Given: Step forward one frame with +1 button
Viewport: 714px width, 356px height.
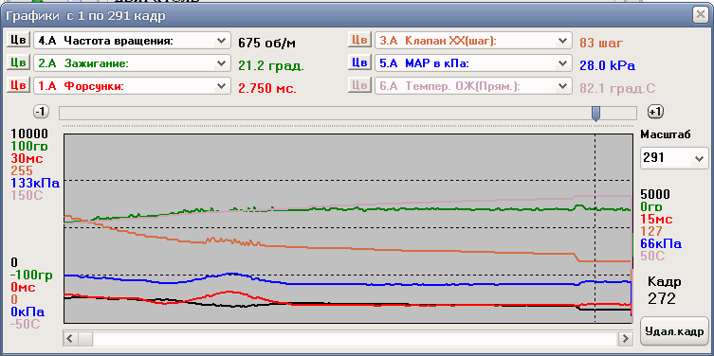Looking at the screenshot, I should point(656,112).
